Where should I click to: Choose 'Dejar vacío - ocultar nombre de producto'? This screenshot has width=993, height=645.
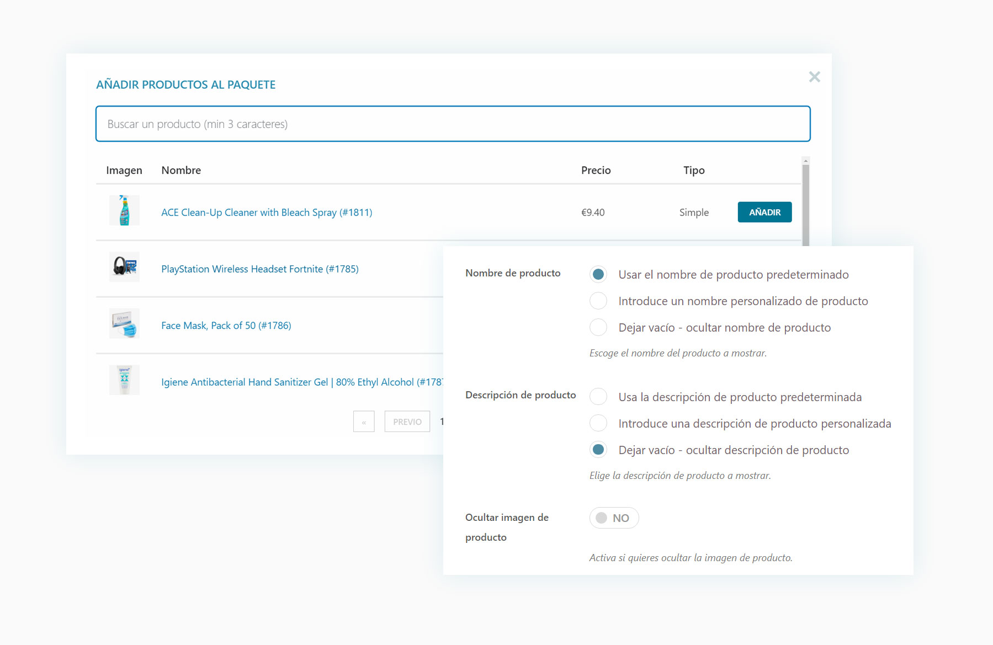point(598,328)
